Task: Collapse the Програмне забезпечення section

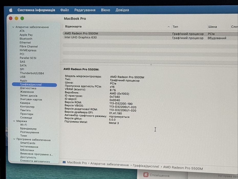Action: coord(14,139)
